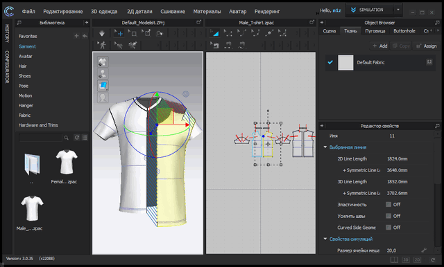Refresh the library list icon
444x267 pixels.
click(77, 138)
